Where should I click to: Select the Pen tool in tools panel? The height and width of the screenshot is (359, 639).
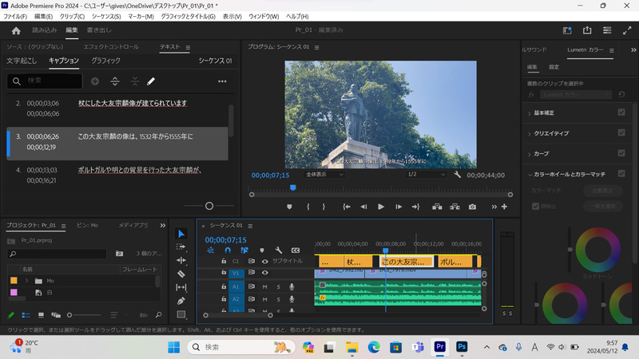click(x=181, y=301)
